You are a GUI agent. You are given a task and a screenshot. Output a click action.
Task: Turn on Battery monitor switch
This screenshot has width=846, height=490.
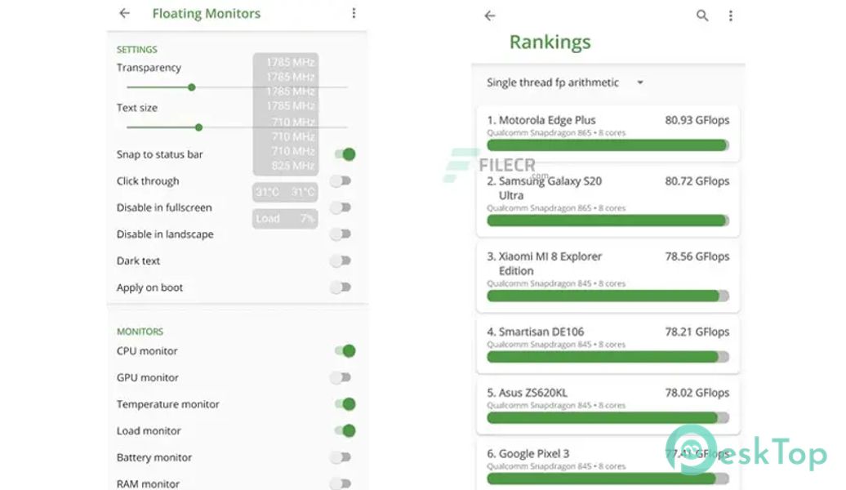341,457
